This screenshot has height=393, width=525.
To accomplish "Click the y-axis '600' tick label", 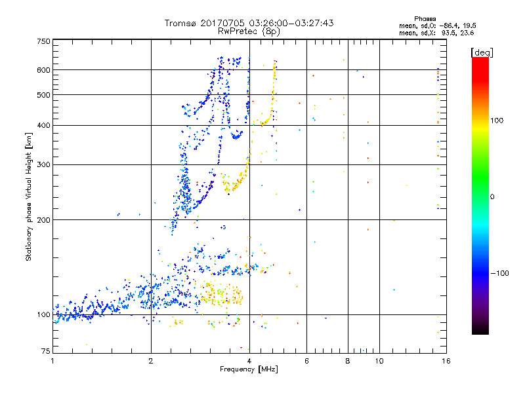I will 43,70.
